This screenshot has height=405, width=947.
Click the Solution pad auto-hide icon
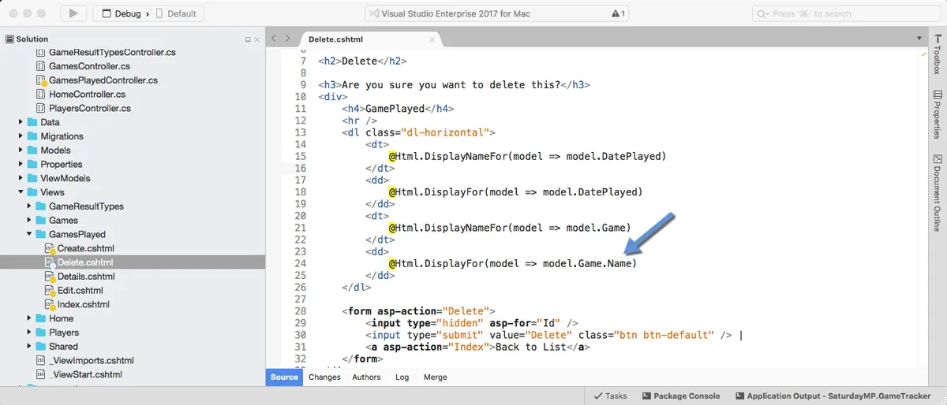click(247, 39)
